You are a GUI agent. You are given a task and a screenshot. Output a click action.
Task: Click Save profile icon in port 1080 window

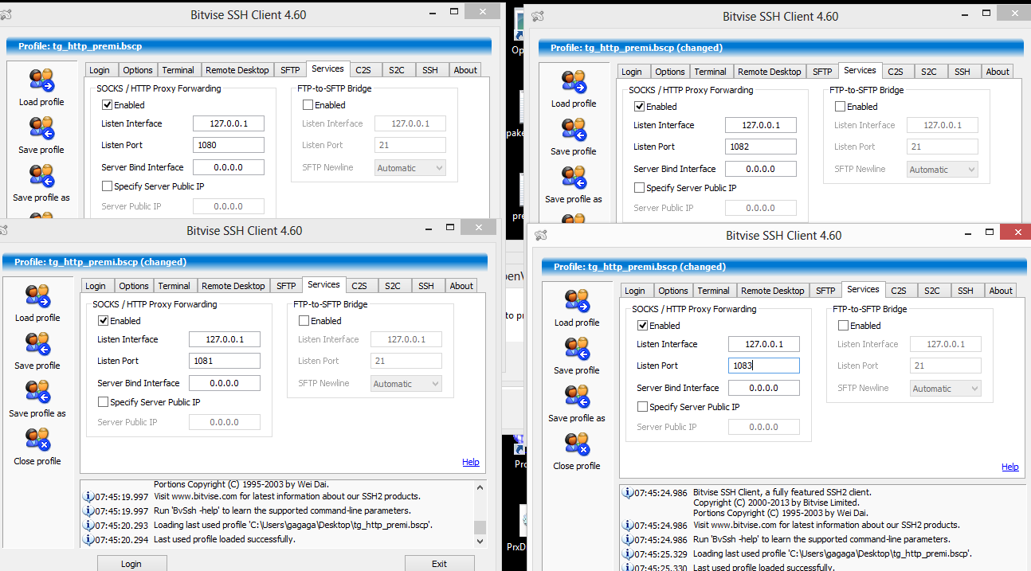tap(41, 129)
